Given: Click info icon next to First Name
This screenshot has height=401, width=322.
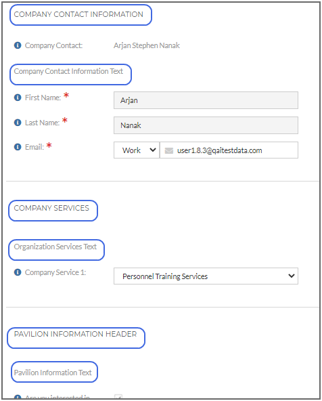Looking at the screenshot, I should (18, 98).
